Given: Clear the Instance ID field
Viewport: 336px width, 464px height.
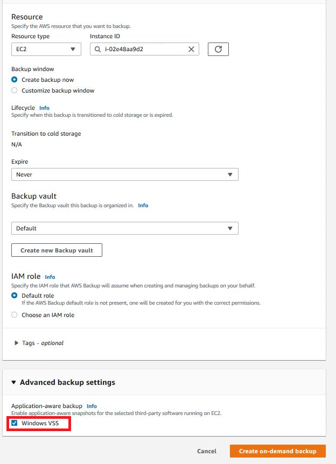Looking at the screenshot, I should pos(190,49).
